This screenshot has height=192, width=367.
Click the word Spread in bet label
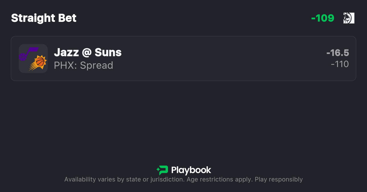pyautogui.click(x=96, y=65)
